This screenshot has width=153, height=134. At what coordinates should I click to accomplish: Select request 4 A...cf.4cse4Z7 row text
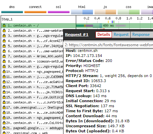(x=35, y=41)
